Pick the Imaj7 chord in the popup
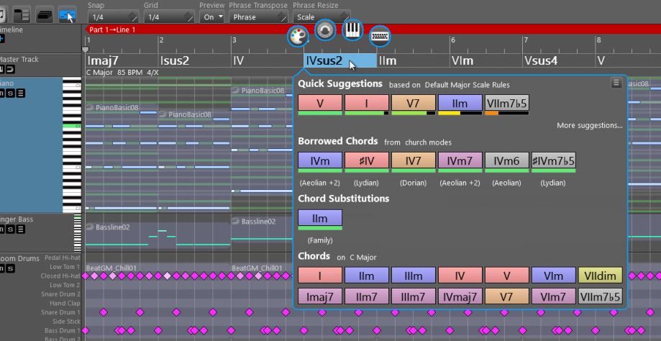 point(320,296)
